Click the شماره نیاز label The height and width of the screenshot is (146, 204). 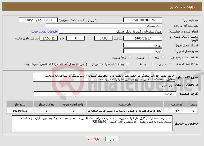191,20
